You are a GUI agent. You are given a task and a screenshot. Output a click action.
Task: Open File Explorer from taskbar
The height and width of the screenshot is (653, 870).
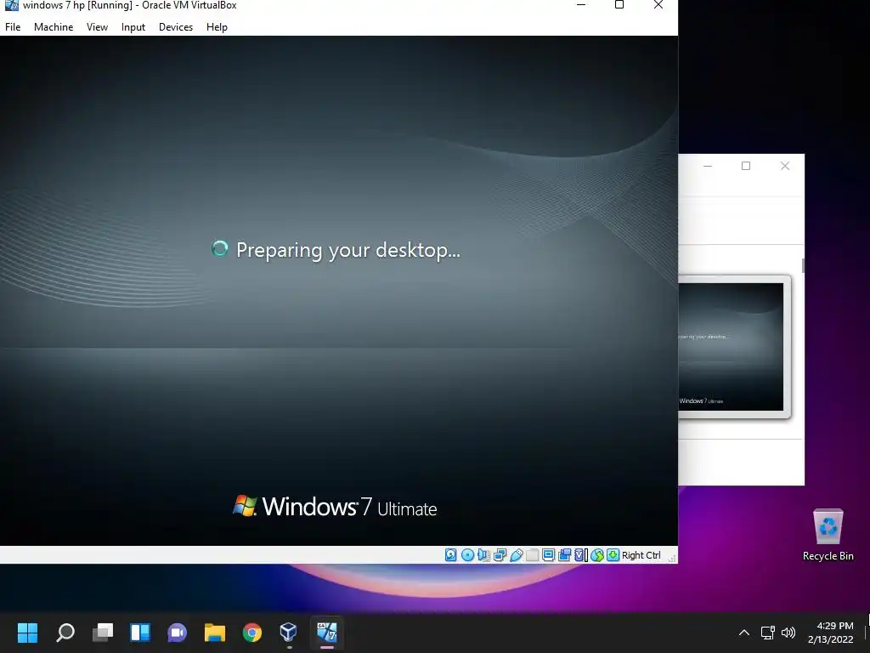pyautogui.click(x=215, y=633)
